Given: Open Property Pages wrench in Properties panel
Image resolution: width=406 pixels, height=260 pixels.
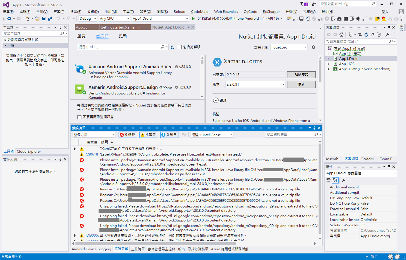Looking at the screenshot, I should 344,180.
